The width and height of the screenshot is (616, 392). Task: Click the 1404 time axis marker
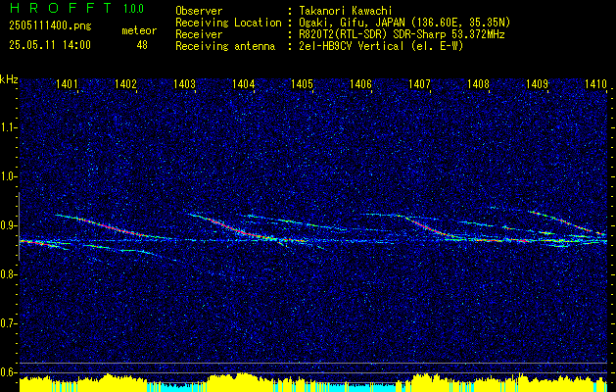[x=243, y=83]
